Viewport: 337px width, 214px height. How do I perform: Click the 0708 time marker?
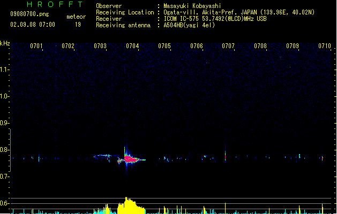coord(260,46)
